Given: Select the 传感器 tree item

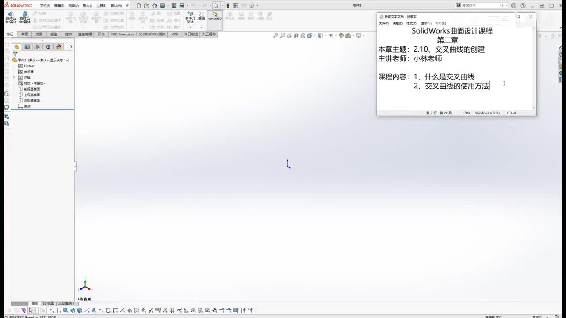Looking at the screenshot, I should [x=26, y=72].
